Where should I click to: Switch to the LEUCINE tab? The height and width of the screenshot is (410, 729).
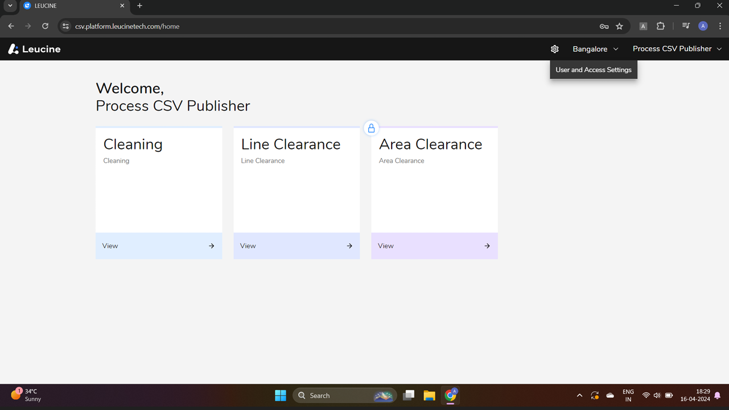pos(74,6)
